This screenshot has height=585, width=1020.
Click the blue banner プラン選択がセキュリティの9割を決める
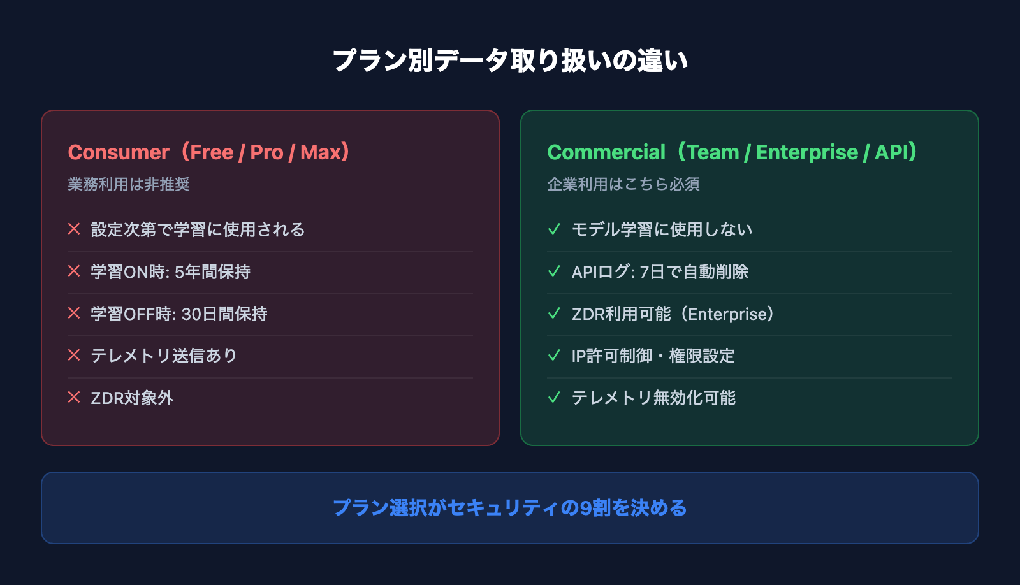click(510, 508)
